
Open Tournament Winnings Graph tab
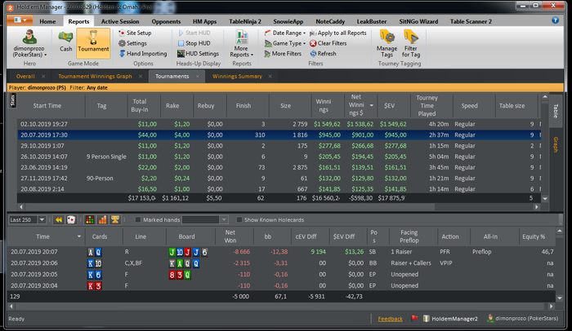[x=95, y=76]
